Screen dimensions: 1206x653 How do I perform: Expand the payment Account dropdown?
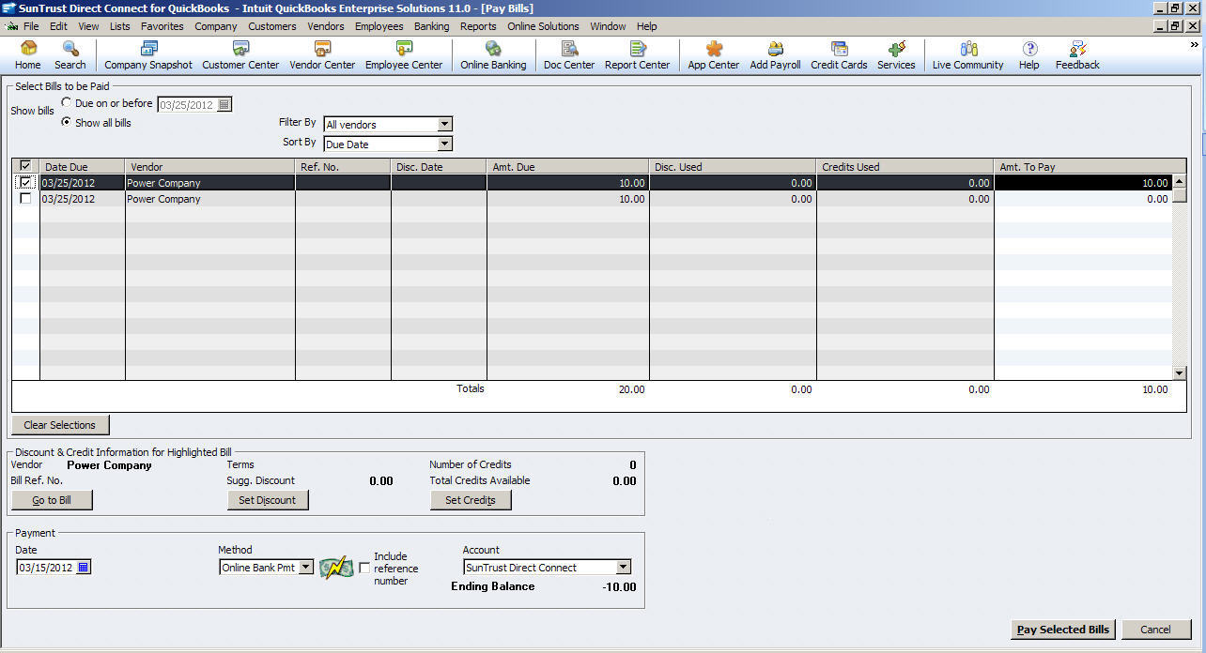(x=623, y=568)
